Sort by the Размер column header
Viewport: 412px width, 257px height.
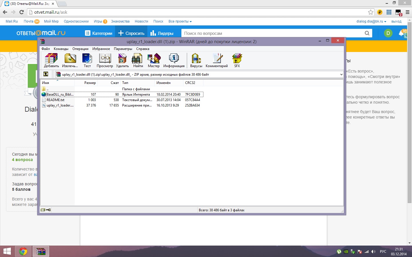[x=86, y=83]
